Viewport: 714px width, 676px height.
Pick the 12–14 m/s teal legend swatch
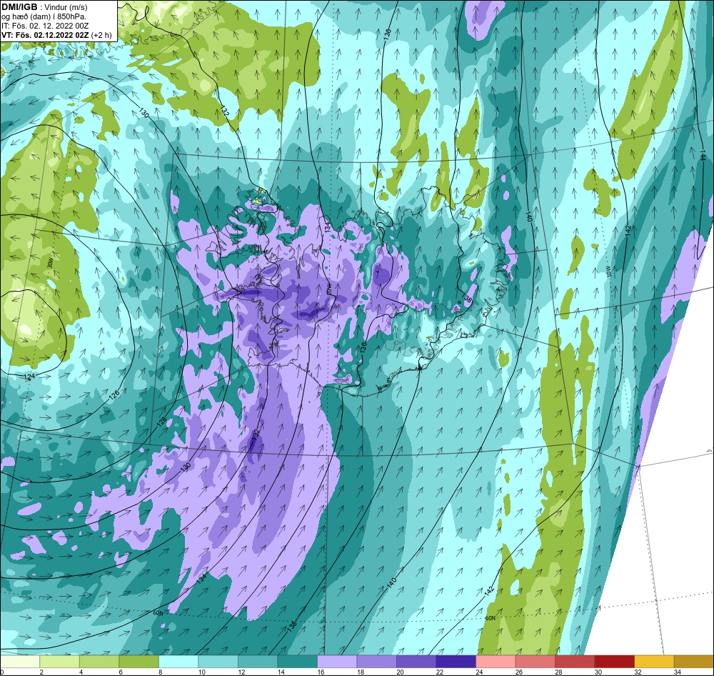tap(258, 662)
